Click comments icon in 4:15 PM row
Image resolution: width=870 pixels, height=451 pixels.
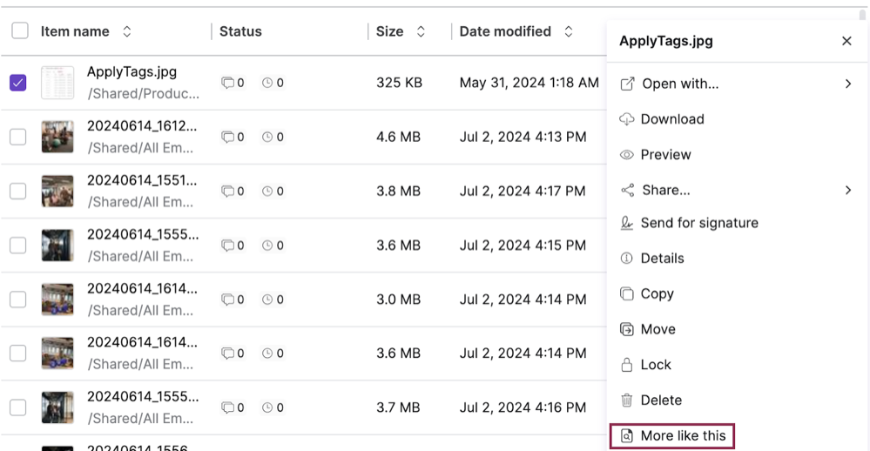tap(227, 246)
